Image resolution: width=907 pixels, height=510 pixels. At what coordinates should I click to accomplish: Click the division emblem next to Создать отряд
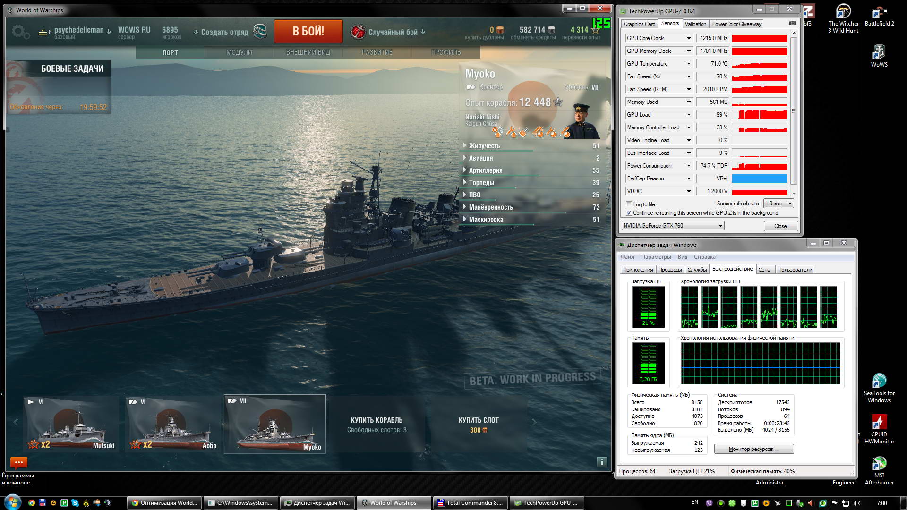pos(260,32)
